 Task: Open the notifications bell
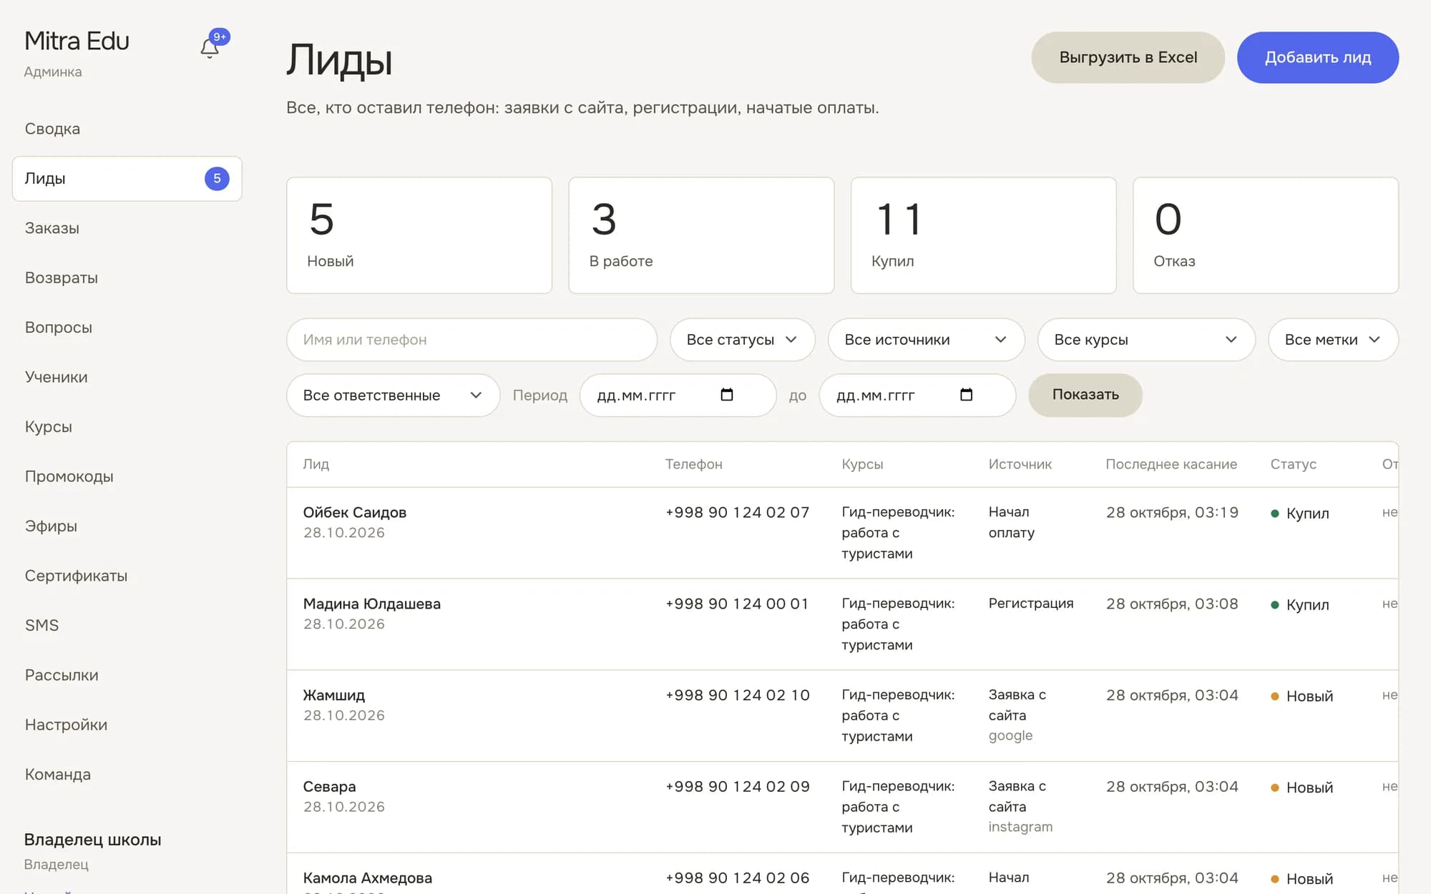point(210,48)
